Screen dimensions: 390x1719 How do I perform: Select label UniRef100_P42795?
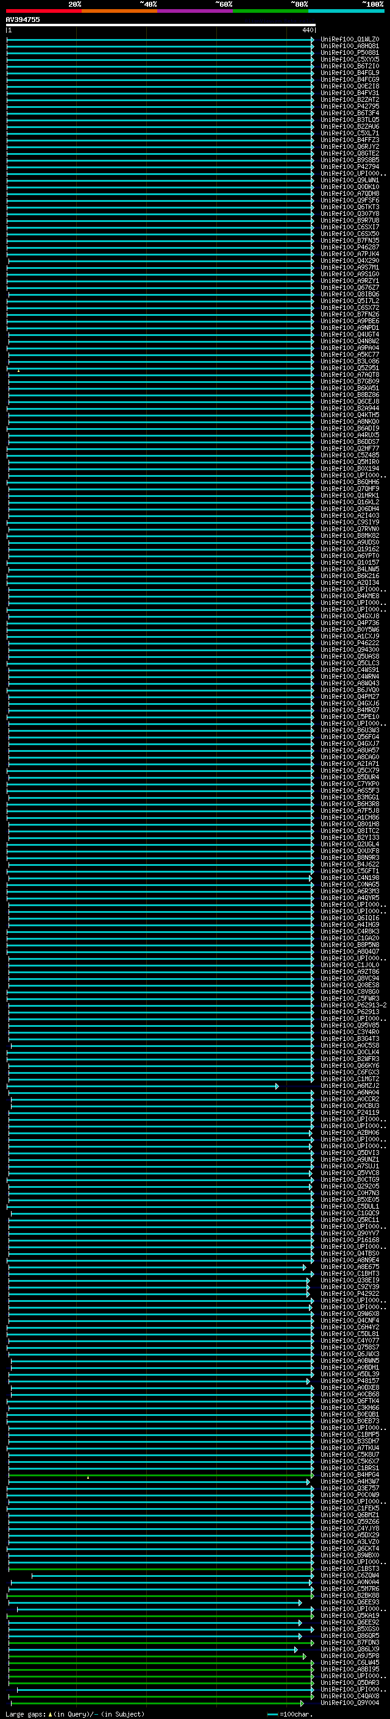coord(349,106)
